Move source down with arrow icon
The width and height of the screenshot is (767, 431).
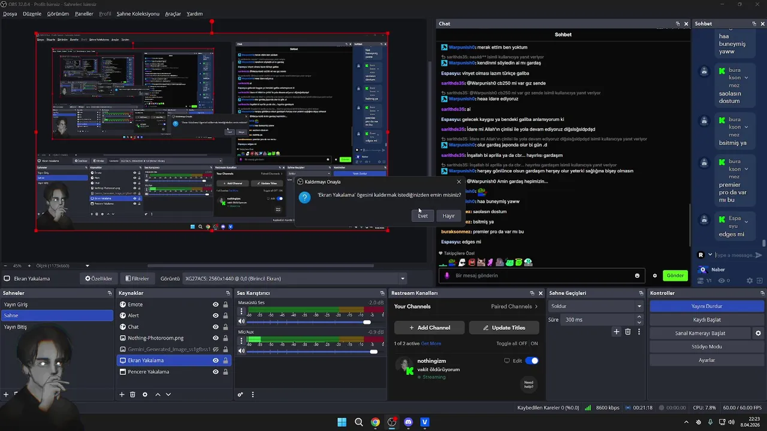[168, 394]
